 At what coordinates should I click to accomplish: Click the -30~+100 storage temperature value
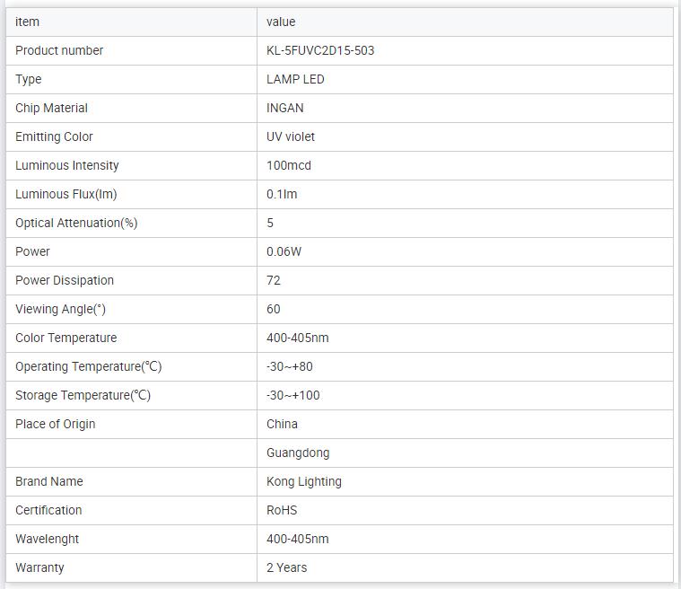[293, 395]
